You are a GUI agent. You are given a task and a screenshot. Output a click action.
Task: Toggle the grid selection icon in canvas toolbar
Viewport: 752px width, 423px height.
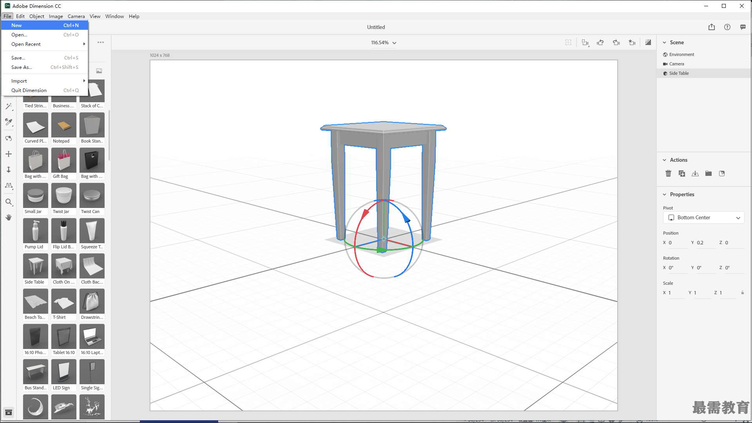coord(568,42)
